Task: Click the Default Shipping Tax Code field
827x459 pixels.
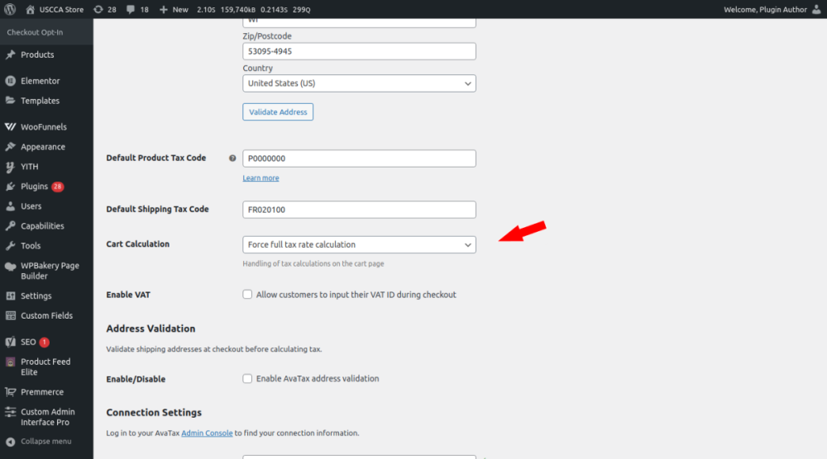Action: [x=359, y=210]
